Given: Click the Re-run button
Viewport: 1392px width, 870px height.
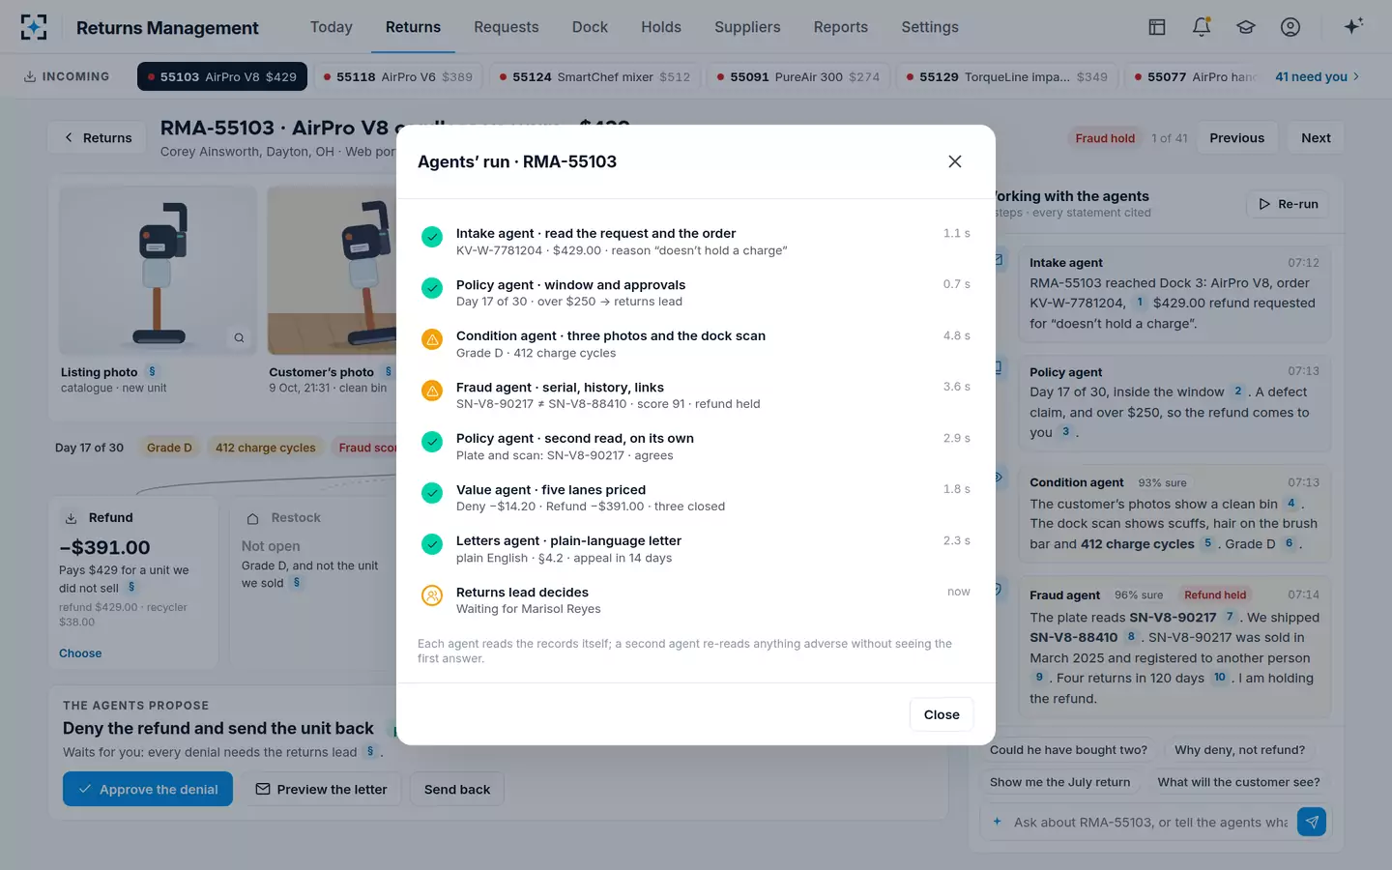Looking at the screenshot, I should tap(1289, 204).
